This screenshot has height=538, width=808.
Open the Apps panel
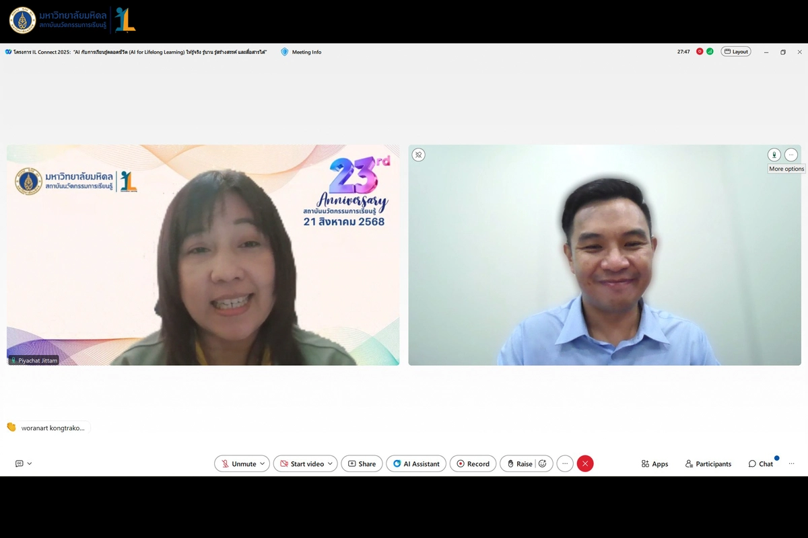pos(654,464)
